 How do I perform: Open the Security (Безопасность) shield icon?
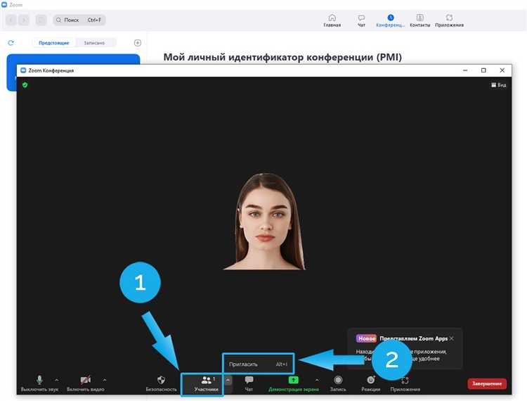pos(161,381)
